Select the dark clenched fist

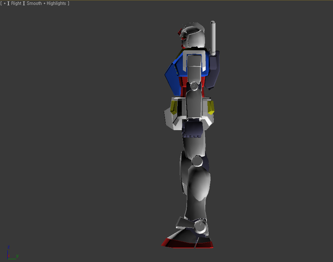(x=192, y=129)
